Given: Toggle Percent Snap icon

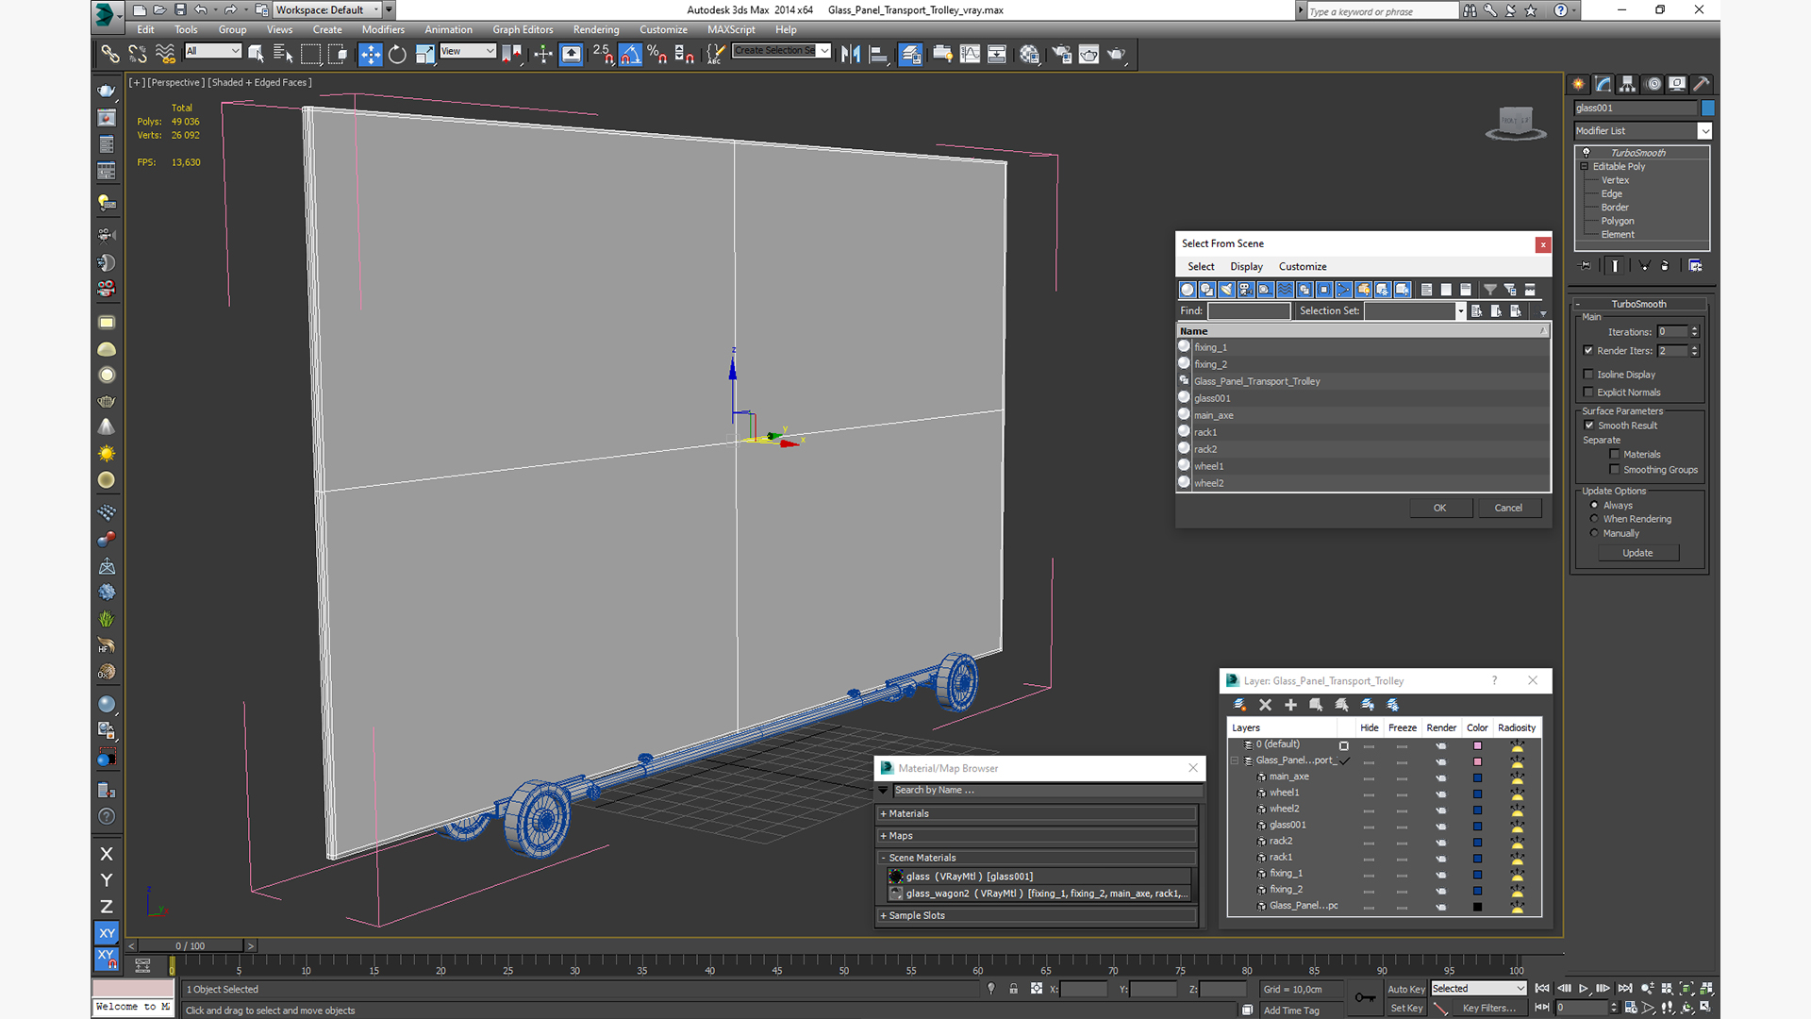Looking at the screenshot, I should 657,55.
